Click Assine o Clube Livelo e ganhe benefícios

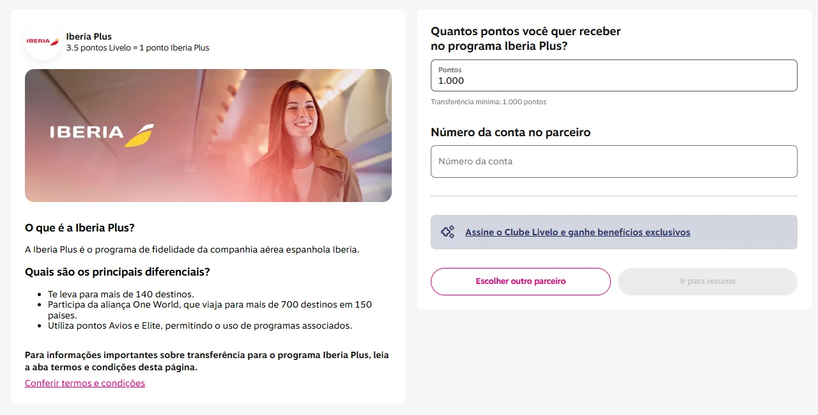click(x=577, y=232)
